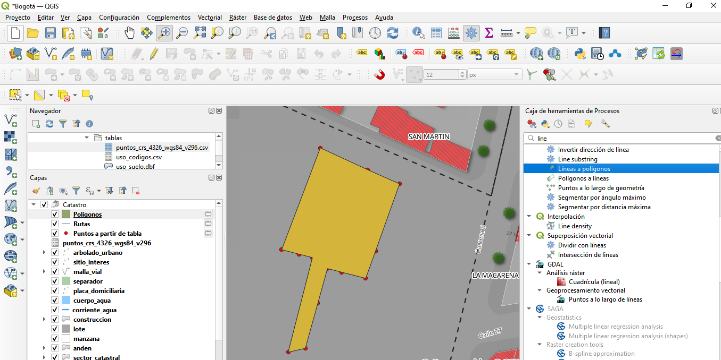Screen dimensions: 721x360
Task: Toggle visibility of the Rutas layer
Action: (55, 224)
